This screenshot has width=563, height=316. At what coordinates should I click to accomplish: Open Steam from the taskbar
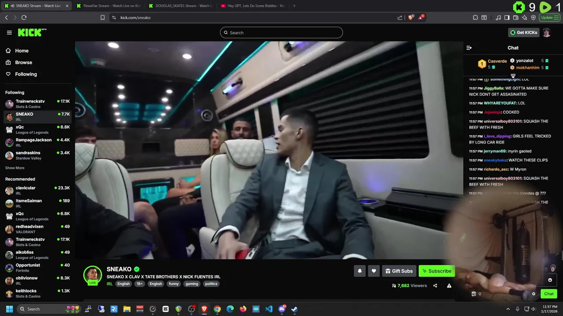click(294, 309)
